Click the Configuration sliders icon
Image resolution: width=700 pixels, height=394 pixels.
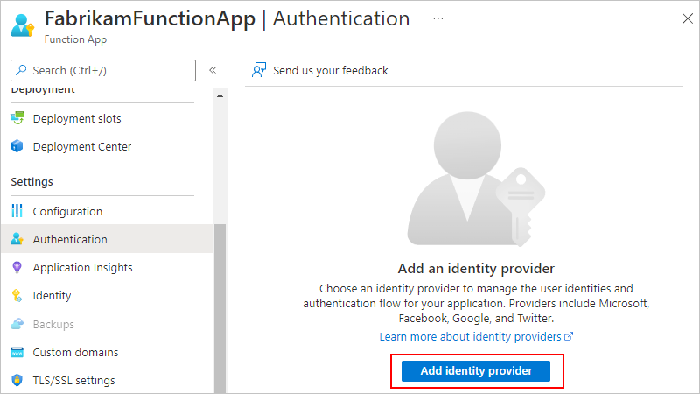[x=17, y=211]
